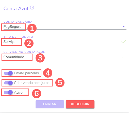
Task: Click the ENVIAR button
Action: [x=50, y=104]
